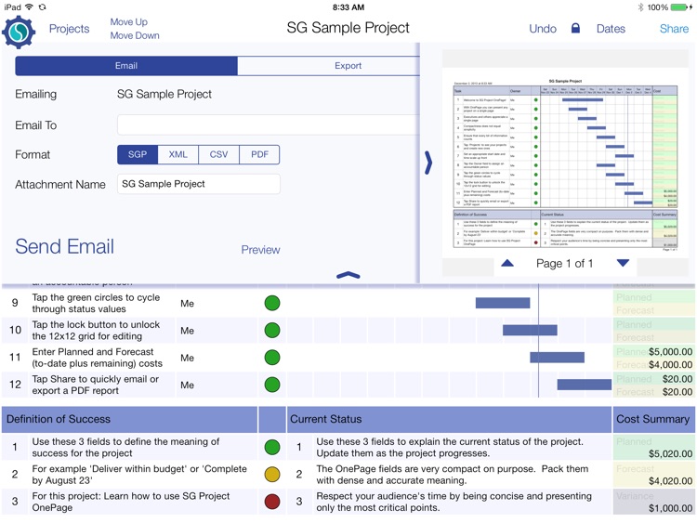The height and width of the screenshot is (523, 697).
Task: Toggle the red status circle for success item 3
Action: [272, 502]
